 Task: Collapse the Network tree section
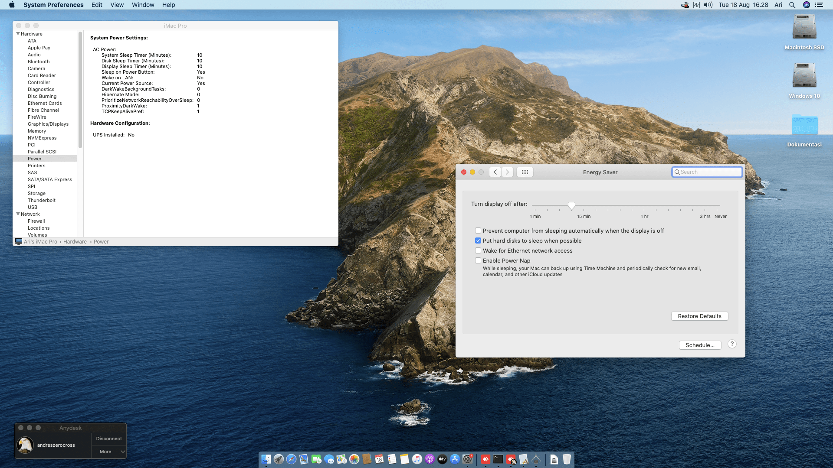pyautogui.click(x=18, y=214)
